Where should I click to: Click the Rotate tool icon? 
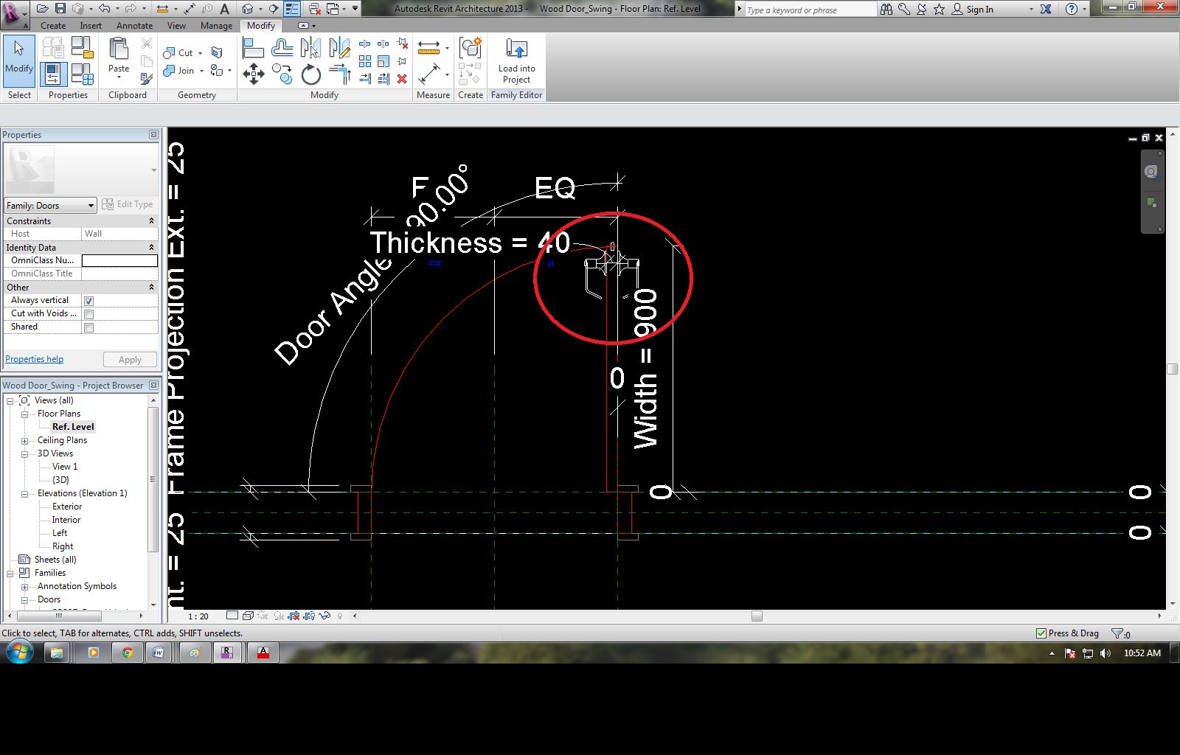coord(311,74)
